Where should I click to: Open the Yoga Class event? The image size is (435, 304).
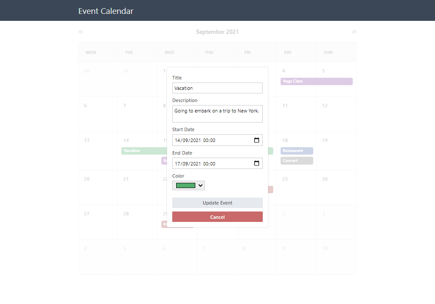tap(317, 81)
